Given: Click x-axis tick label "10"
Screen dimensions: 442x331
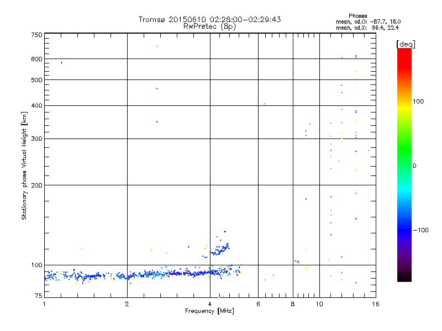Looking at the screenshot, I should [319, 304].
